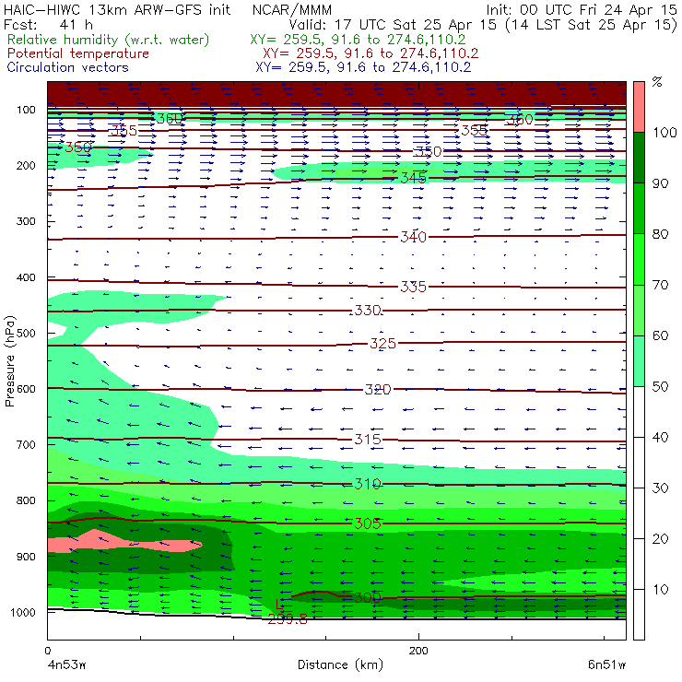682x682 pixels.
Task: Click the '500' pressure axis label
Action: [26, 334]
